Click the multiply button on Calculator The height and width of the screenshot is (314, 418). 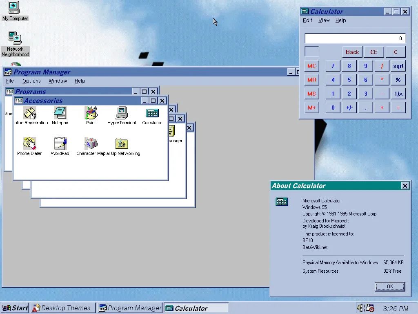382,80
